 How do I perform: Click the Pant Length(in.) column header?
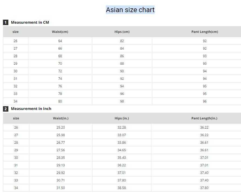204,118
